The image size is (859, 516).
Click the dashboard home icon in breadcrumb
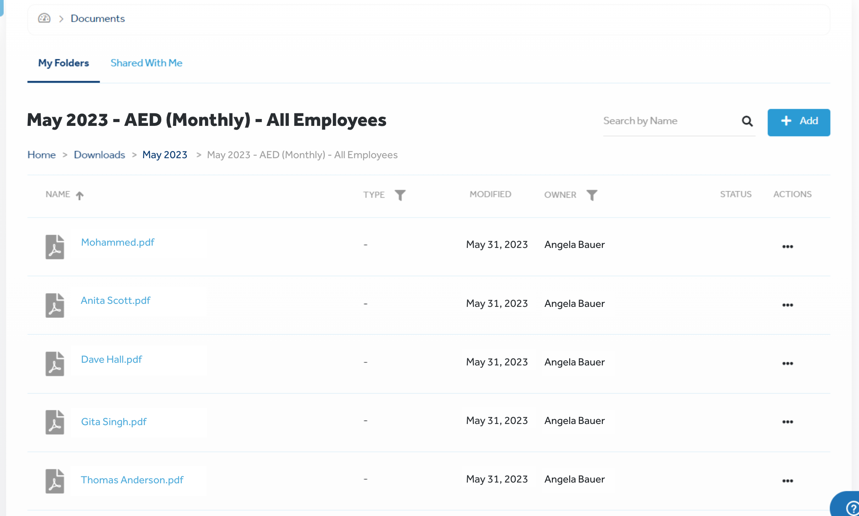point(44,18)
